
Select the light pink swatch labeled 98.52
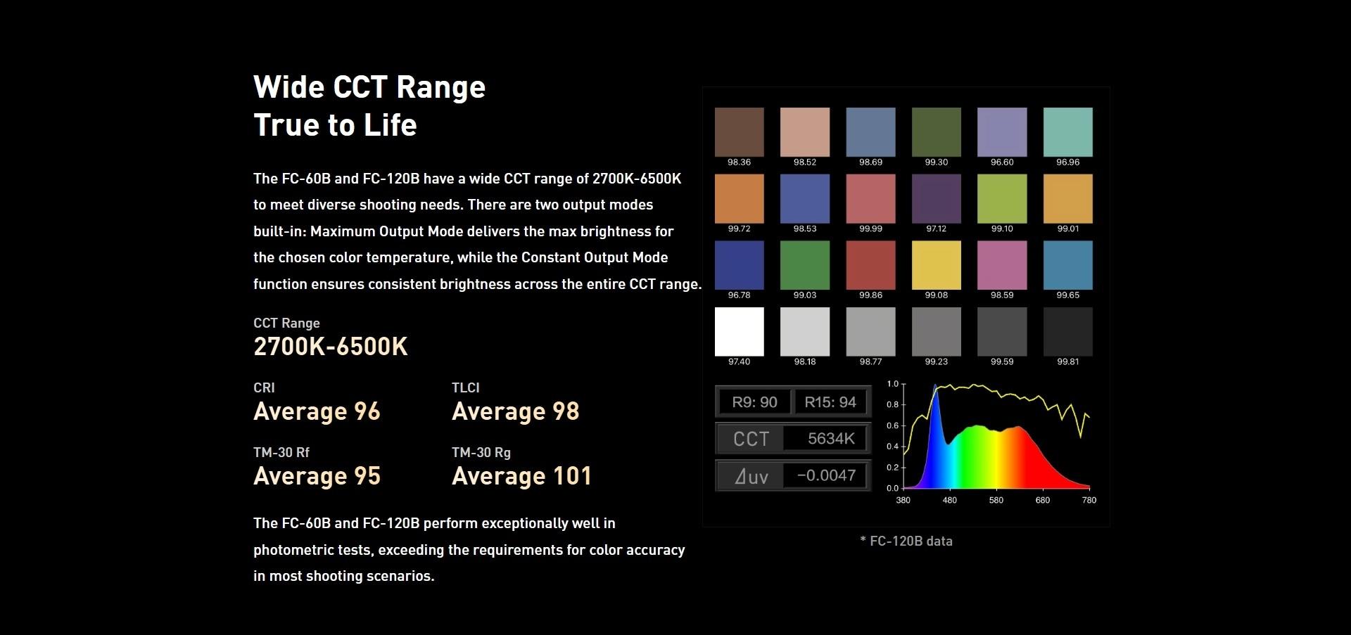[x=804, y=132]
